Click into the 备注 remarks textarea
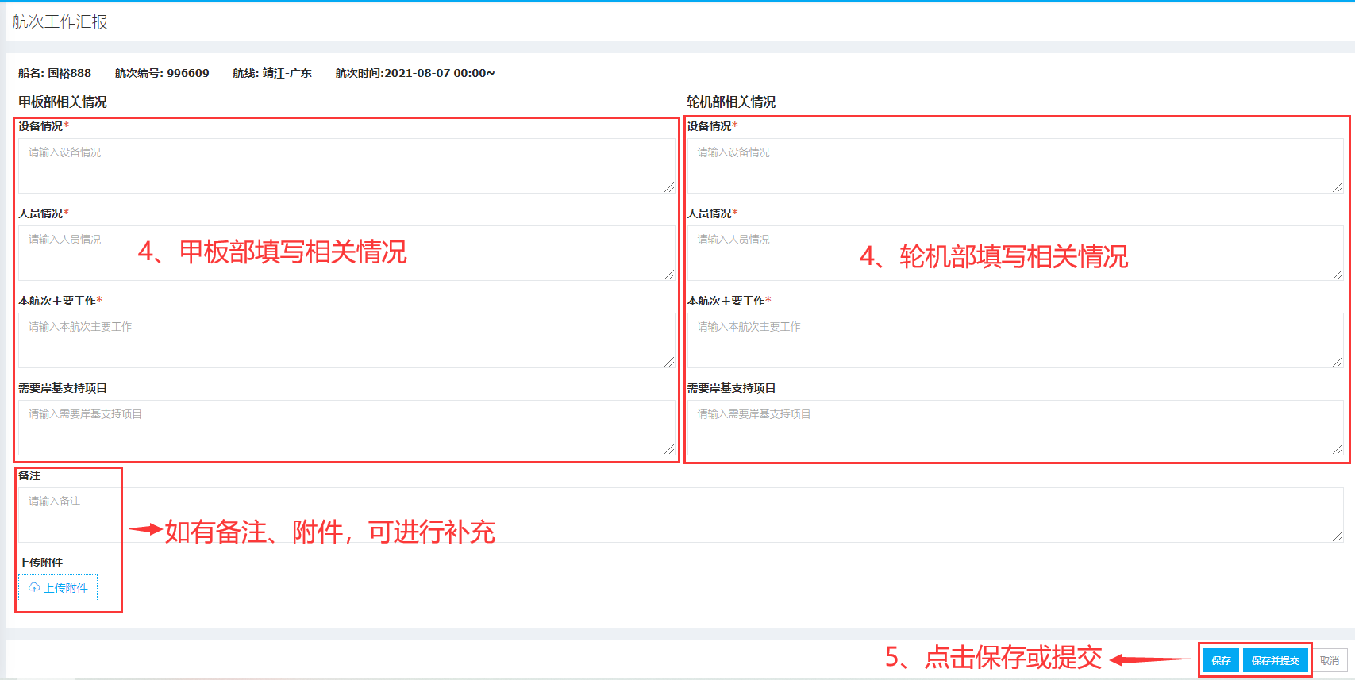 (681, 515)
